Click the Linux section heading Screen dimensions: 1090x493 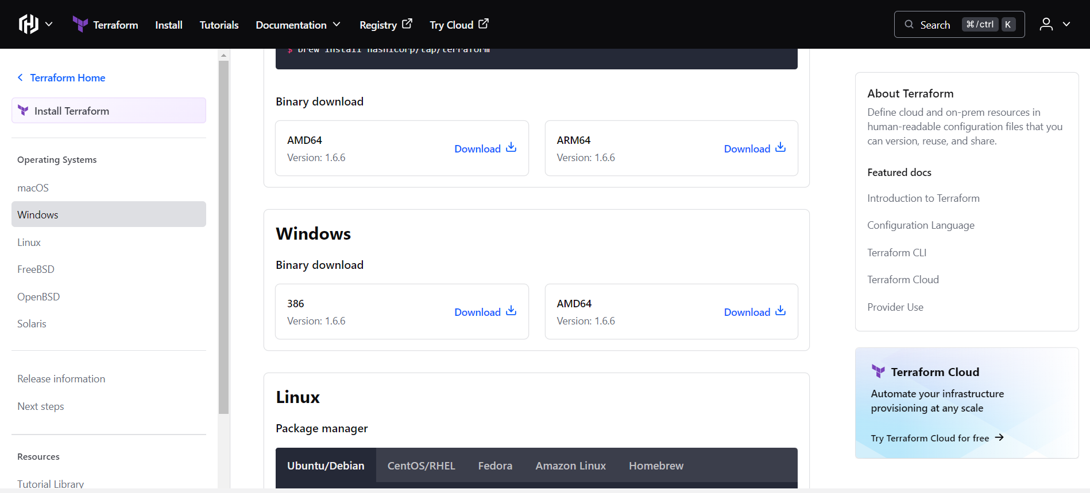pyautogui.click(x=297, y=397)
